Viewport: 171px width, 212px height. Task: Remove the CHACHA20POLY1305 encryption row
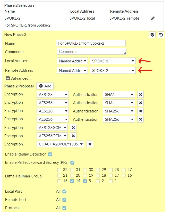pyautogui.click(x=90, y=144)
